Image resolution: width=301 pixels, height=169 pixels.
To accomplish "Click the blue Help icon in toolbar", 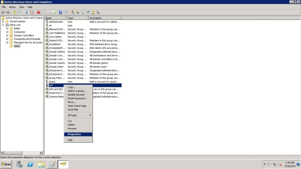I will (61, 12).
